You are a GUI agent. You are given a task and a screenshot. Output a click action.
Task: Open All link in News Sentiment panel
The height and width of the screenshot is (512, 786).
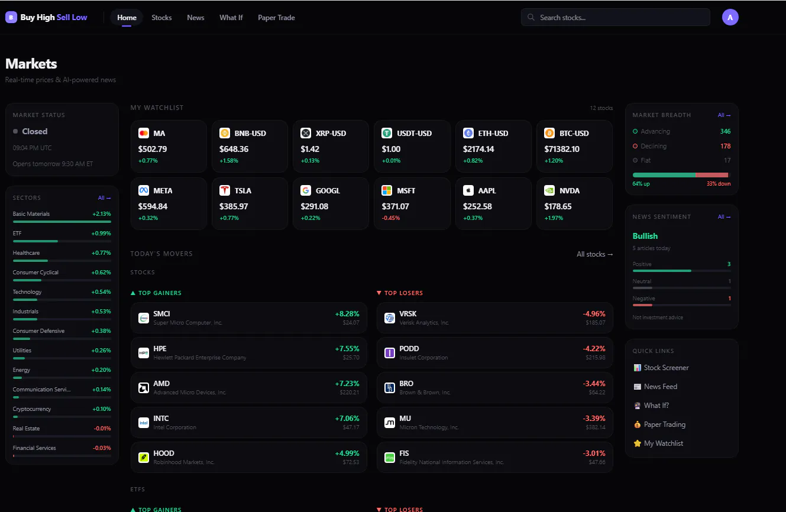pos(724,217)
